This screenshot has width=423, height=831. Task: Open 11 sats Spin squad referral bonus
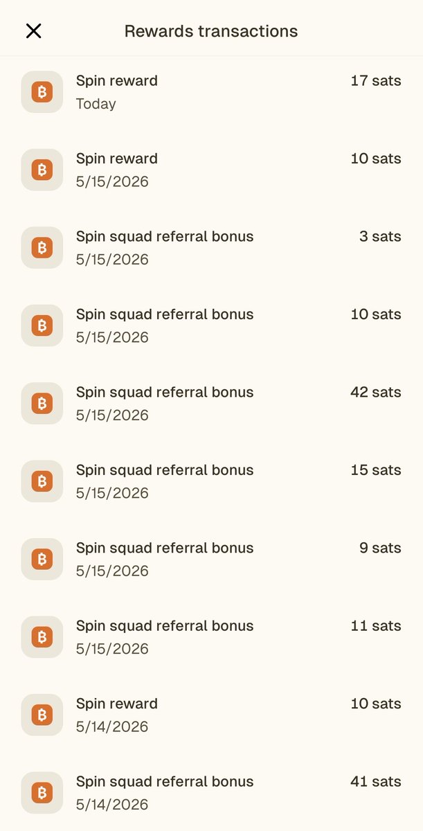tap(211, 637)
